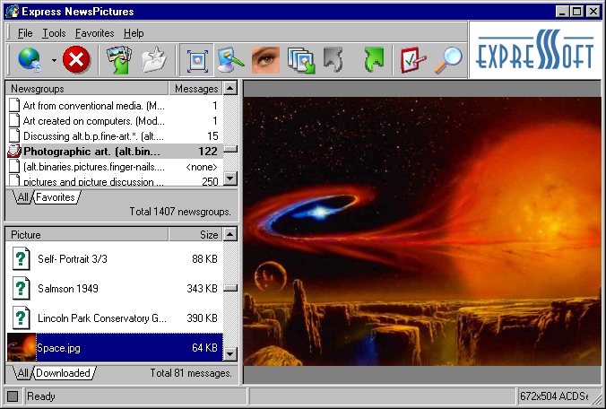Select the alt.binaries.pictures.finger-nails newsgroup

click(x=115, y=167)
